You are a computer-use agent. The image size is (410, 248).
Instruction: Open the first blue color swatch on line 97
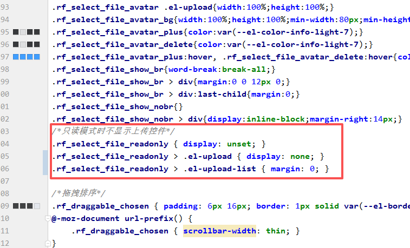click(x=16, y=57)
